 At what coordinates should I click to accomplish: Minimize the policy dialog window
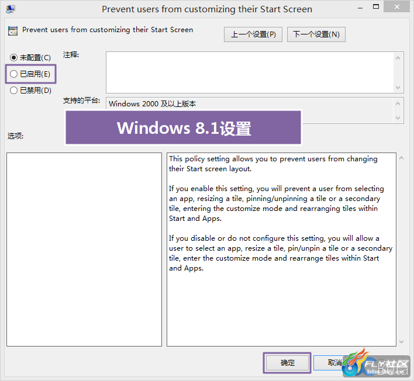point(360,8)
